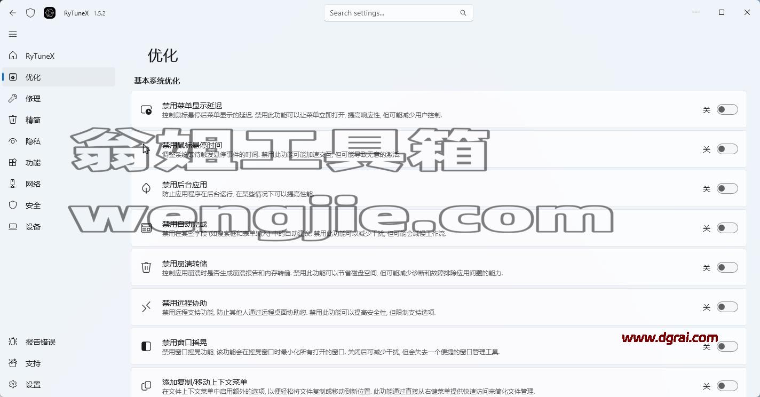Click the 禁用远程协助 title text
Screen dimensions: 760x397
tap(185, 303)
